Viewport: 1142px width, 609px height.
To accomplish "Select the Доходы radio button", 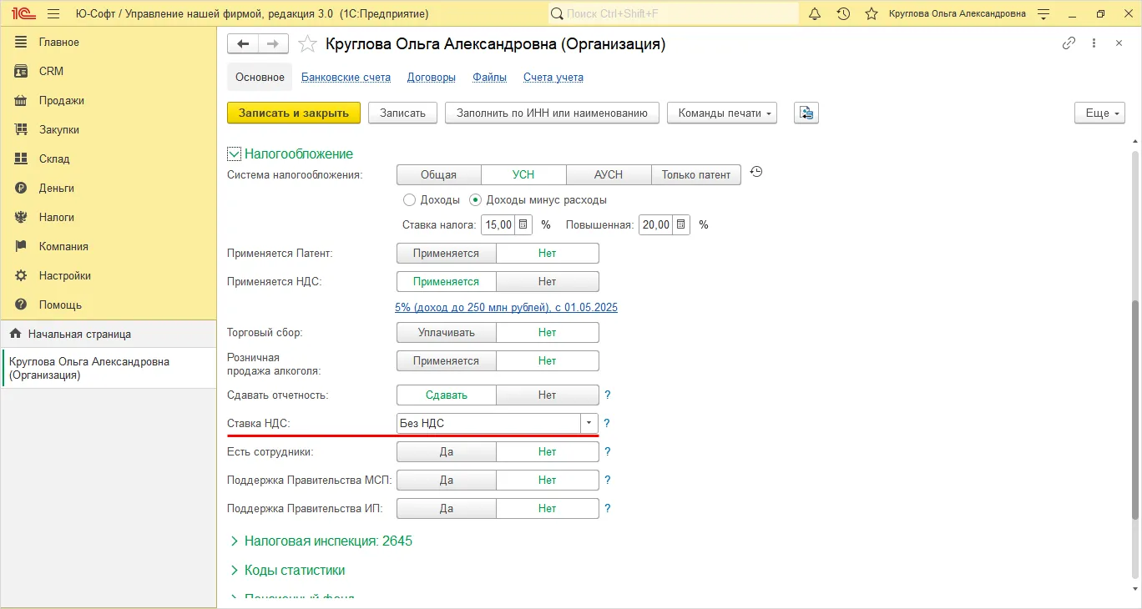I will pyautogui.click(x=409, y=200).
